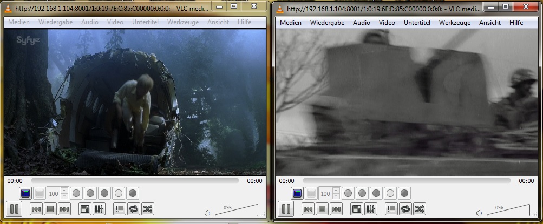
Task: Show the playlist in the Syfy stream window
Action: pos(120,209)
